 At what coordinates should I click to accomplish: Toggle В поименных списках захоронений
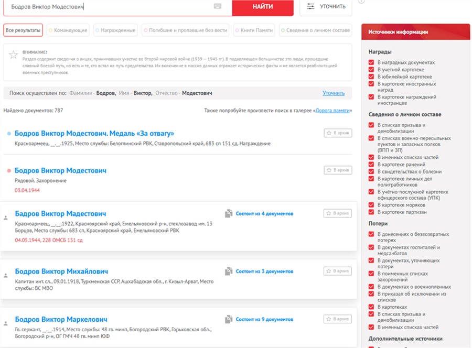(x=371, y=274)
